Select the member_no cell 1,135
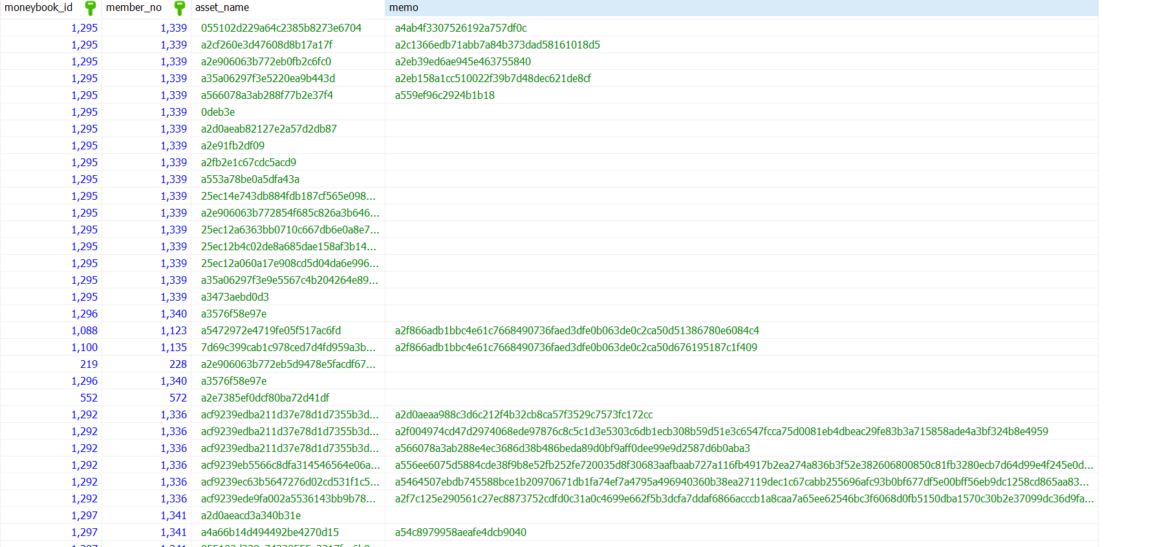This screenshot has width=1155, height=547. click(x=173, y=347)
